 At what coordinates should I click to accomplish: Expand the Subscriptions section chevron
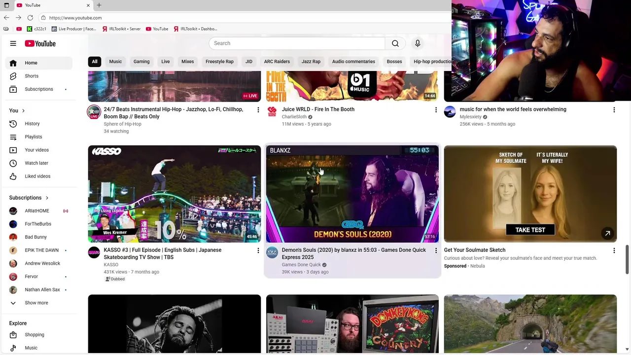[47, 198]
